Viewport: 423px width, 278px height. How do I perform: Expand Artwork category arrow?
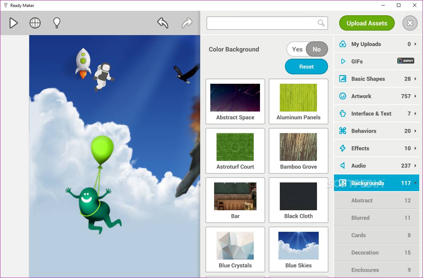[415, 96]
